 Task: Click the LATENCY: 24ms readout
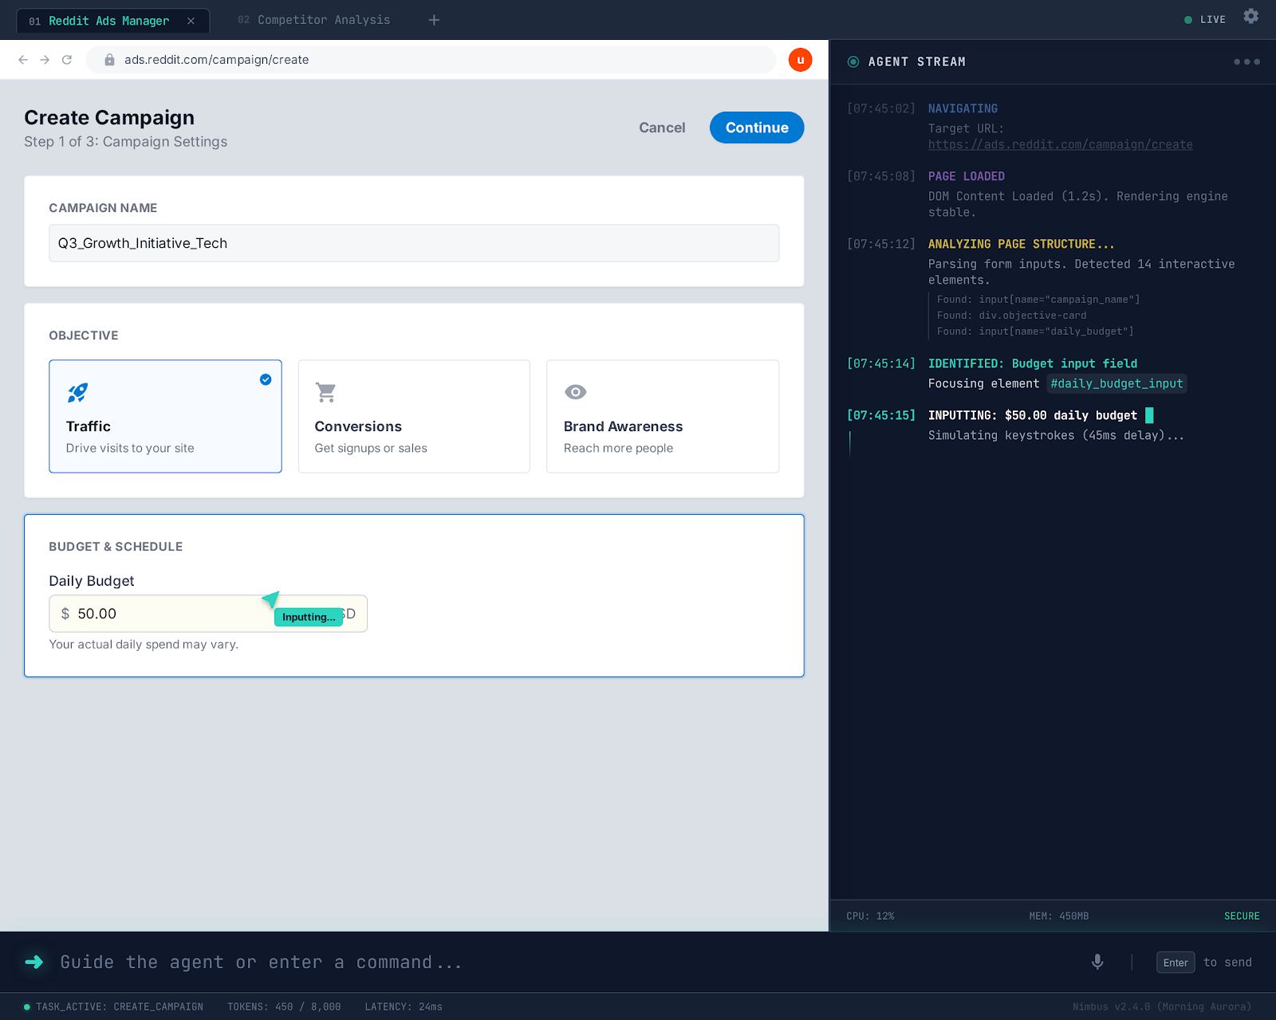coord(404,1006)
